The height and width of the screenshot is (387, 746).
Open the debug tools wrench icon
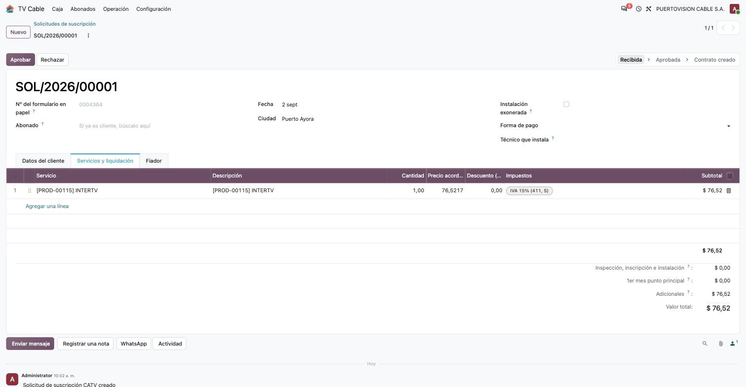[649, 9]
